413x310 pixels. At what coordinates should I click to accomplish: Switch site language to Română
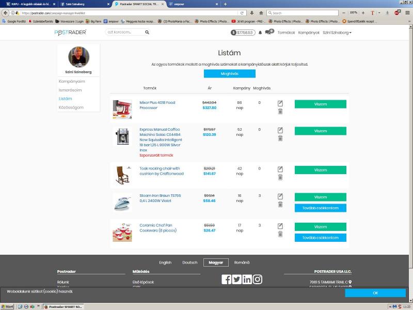(x=242, y=262)
